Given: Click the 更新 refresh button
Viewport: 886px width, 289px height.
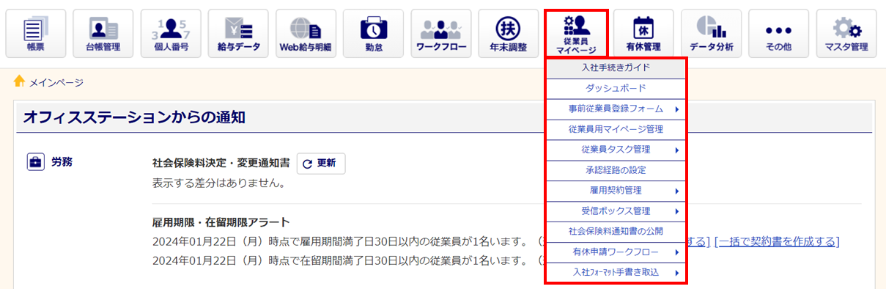Looking at the screenshot, I should pyautogui.click(x=321, y=164).
